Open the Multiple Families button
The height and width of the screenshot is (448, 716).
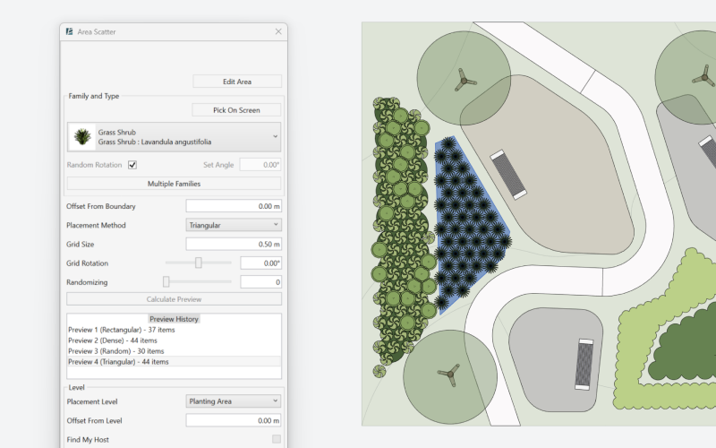[175, 184]
